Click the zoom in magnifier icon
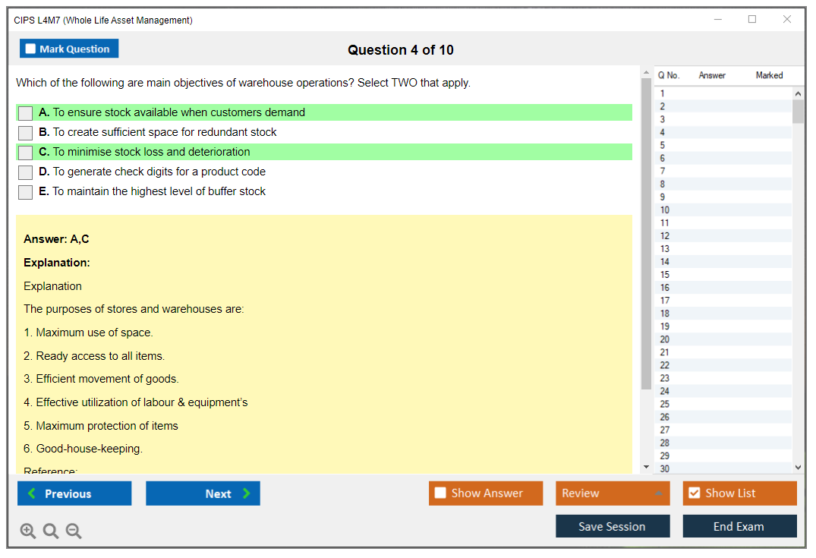The width and height of the screenshot is (816, 558). pos(28,531)
